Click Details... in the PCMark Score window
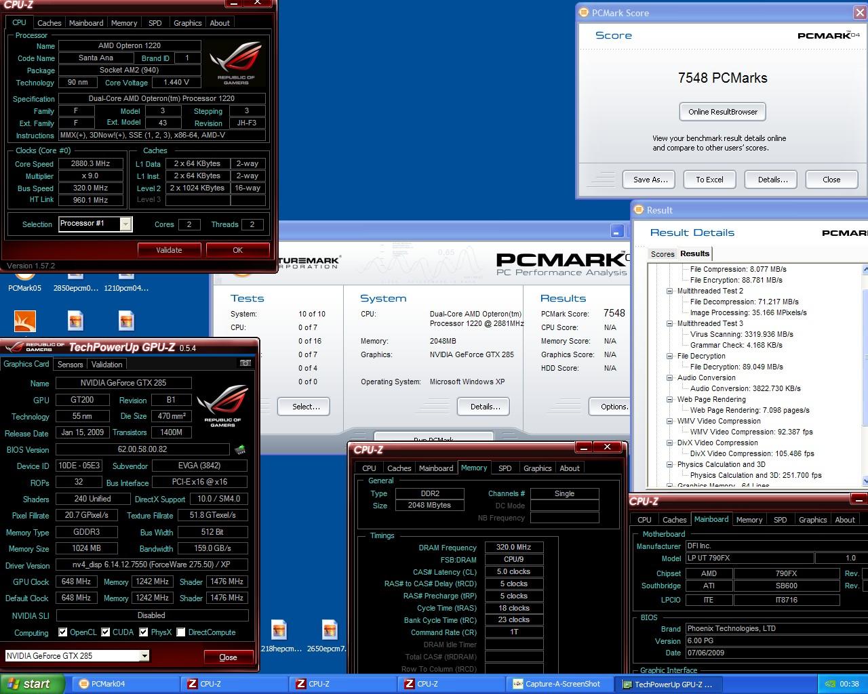The width and height of the screenshot is (868, 694). (772, 180)
